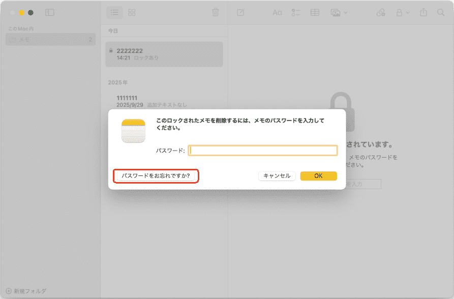
Task: Expand the media dropdown arrow
Action: point(345,13)
